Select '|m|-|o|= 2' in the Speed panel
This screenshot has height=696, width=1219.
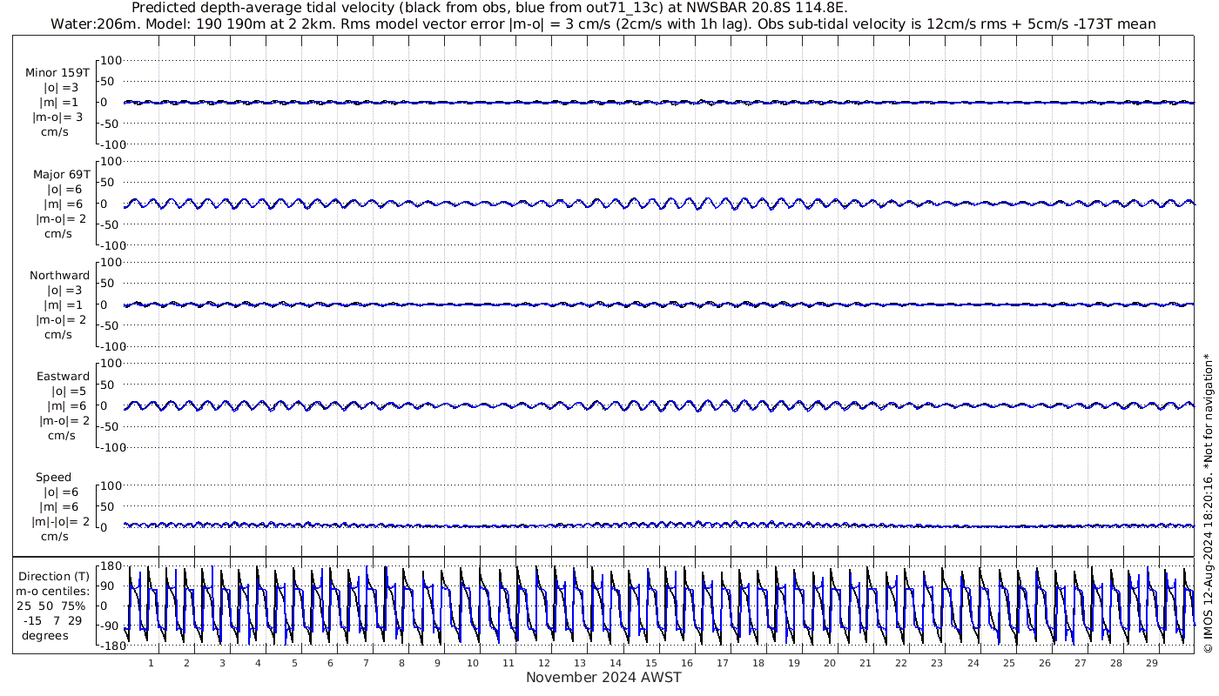(x=61, y=522)
